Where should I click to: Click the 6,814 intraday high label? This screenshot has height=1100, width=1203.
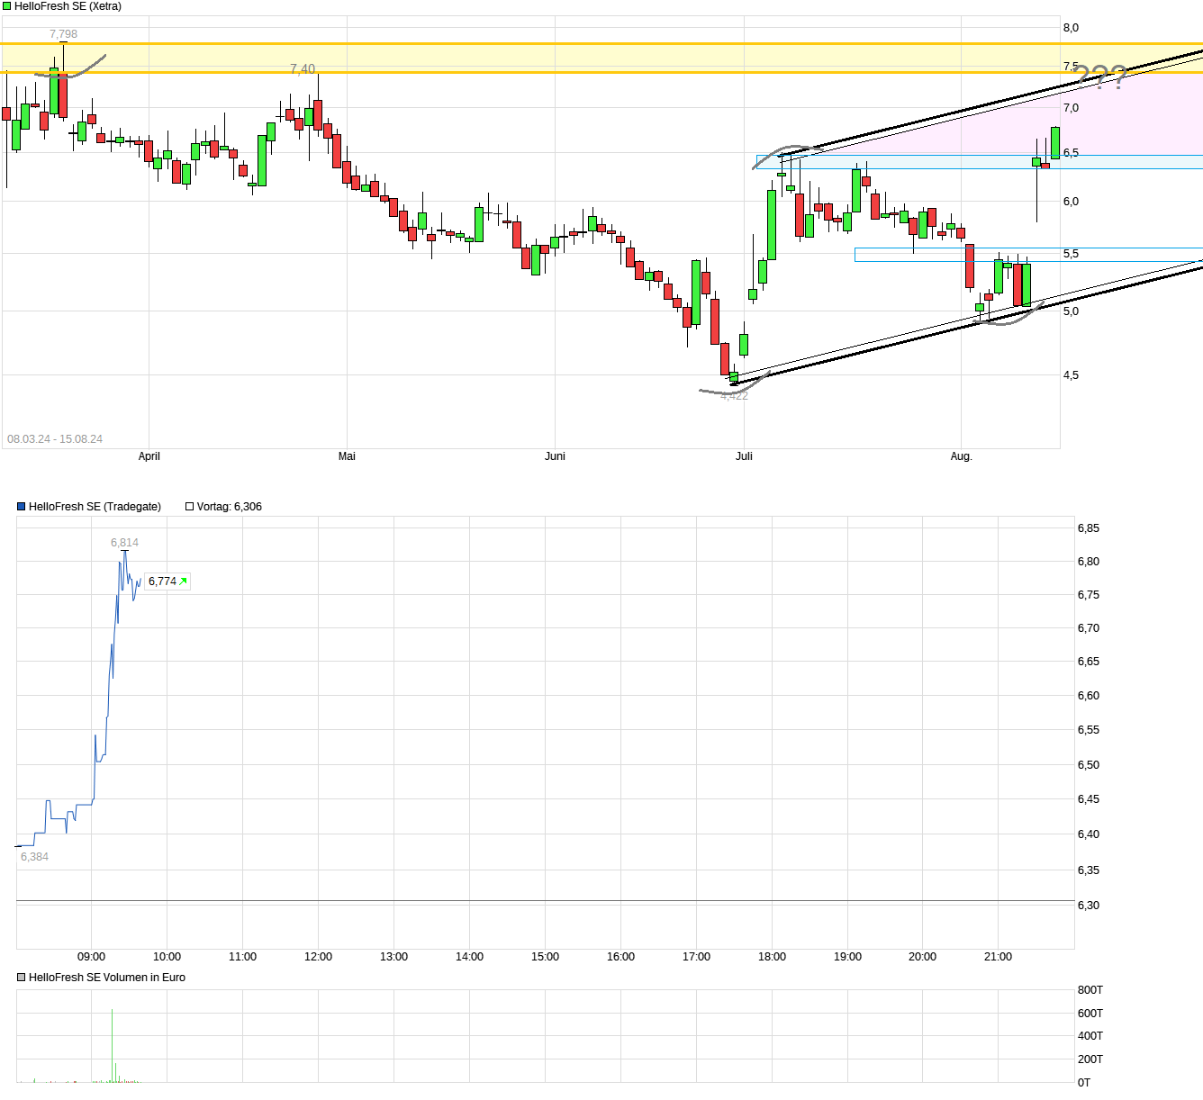point(124,543)
